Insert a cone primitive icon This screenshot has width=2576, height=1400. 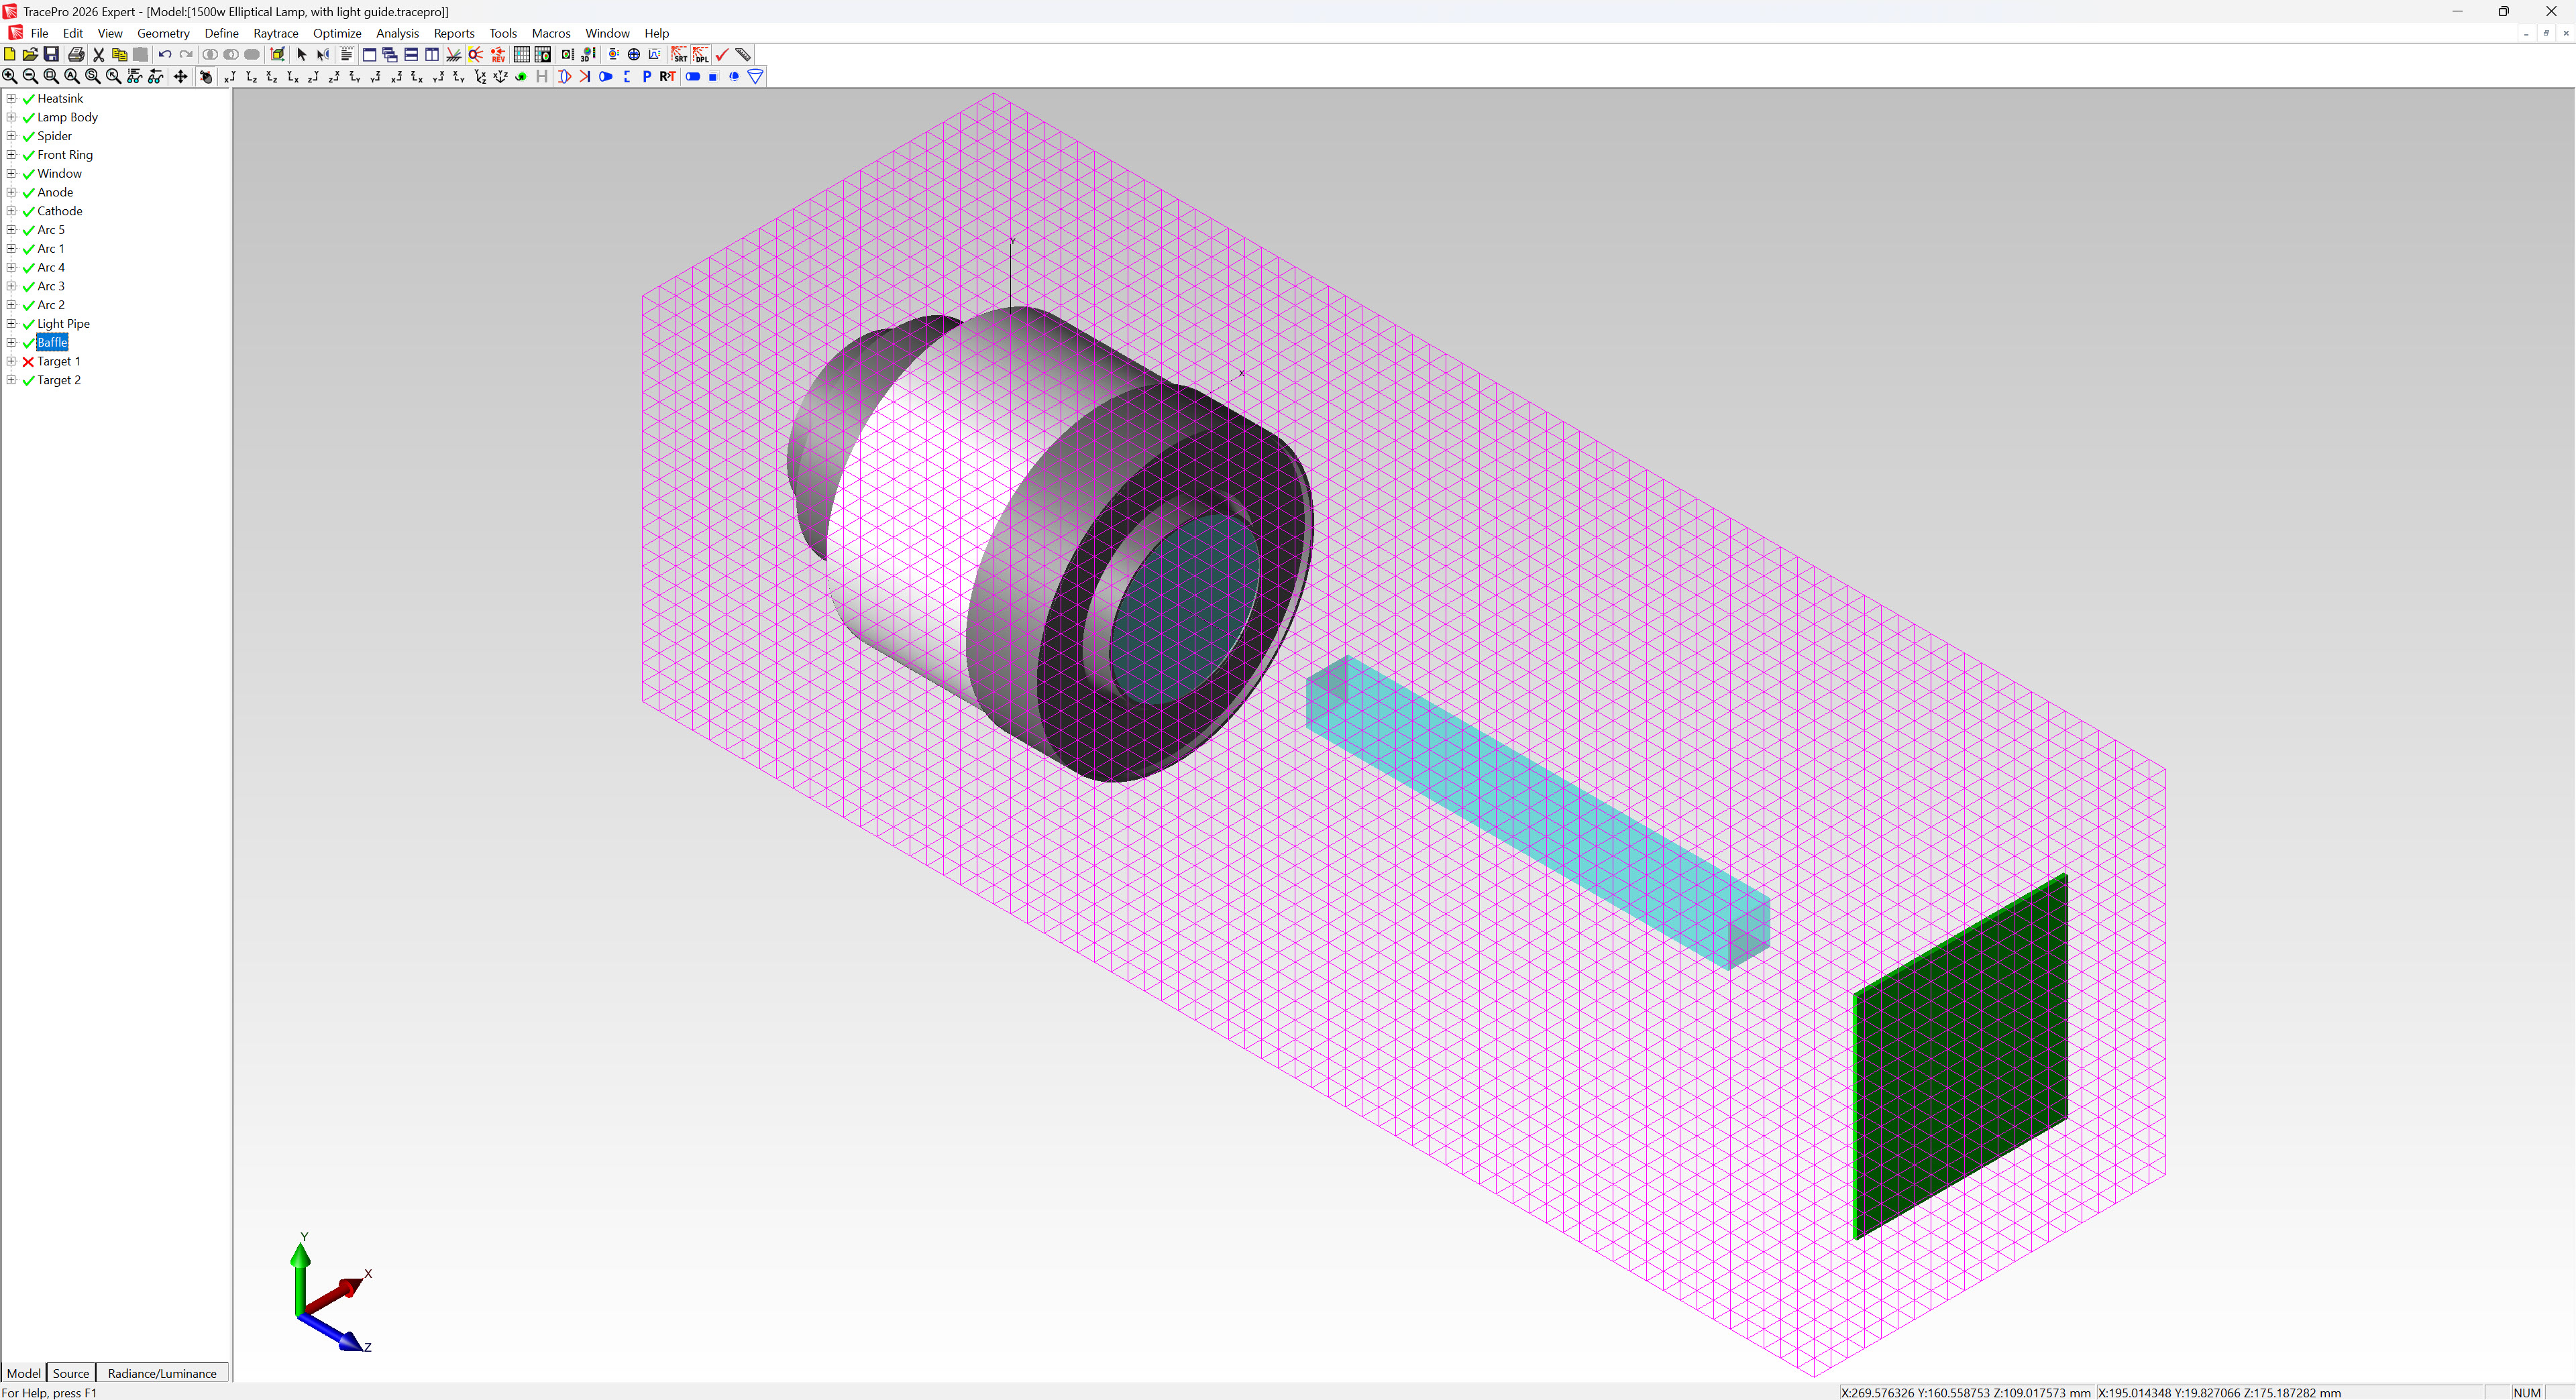coord(756,76)
